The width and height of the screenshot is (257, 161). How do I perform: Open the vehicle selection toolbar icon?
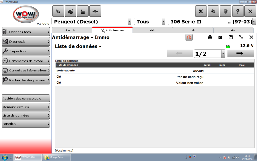(x=58, y=11)
